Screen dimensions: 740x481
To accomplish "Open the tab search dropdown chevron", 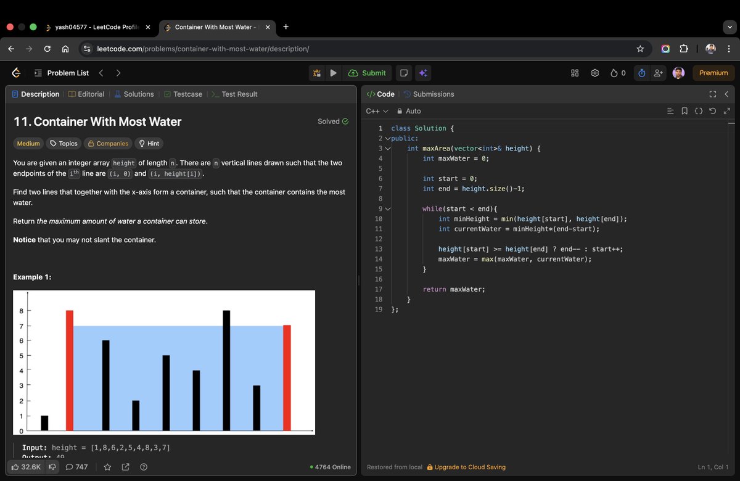I will 730,27.
